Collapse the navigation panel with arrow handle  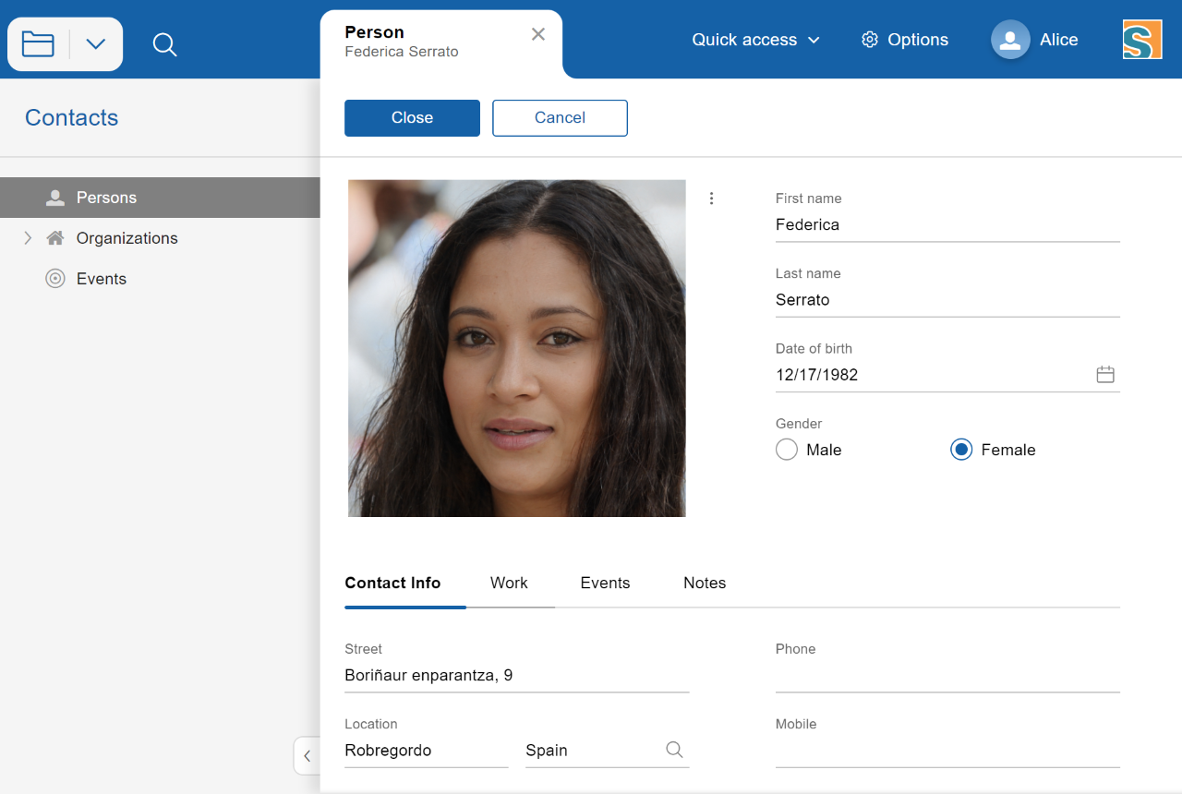(x=307, y=756)
